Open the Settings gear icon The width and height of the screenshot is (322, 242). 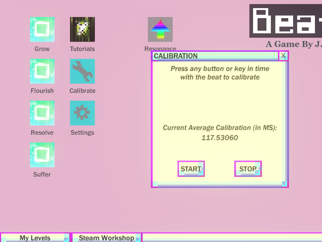coord(82,113)
